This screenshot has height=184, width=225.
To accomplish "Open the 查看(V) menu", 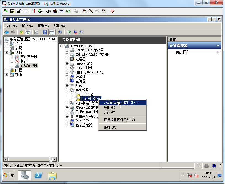I will pos(43,26).
